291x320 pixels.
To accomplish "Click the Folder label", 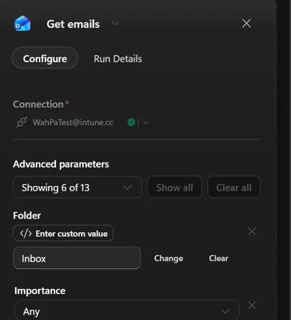I will 27,216.
